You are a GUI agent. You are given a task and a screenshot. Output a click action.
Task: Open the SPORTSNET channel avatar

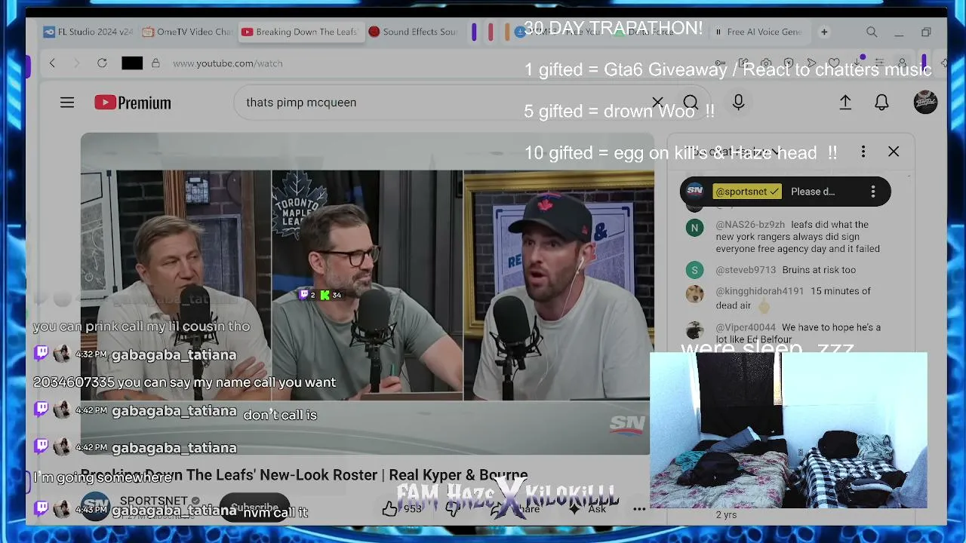point(95,506)
